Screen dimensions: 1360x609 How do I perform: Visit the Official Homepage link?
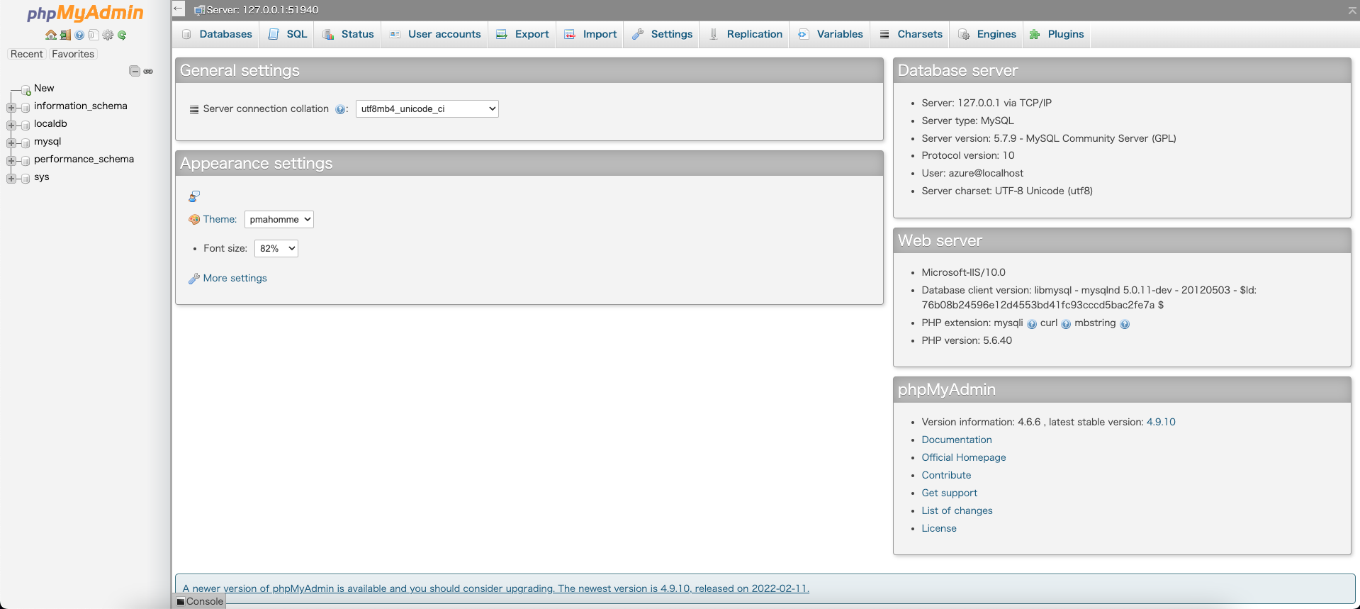964,457
